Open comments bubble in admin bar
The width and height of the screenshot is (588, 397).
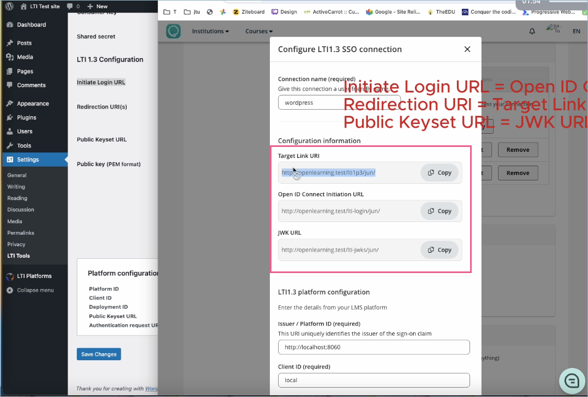point(73,7)
